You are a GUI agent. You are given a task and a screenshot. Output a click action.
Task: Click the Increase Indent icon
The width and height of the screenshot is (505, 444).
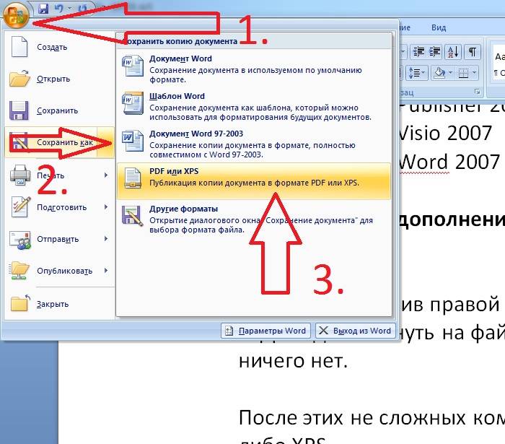(x=435, y=51)
